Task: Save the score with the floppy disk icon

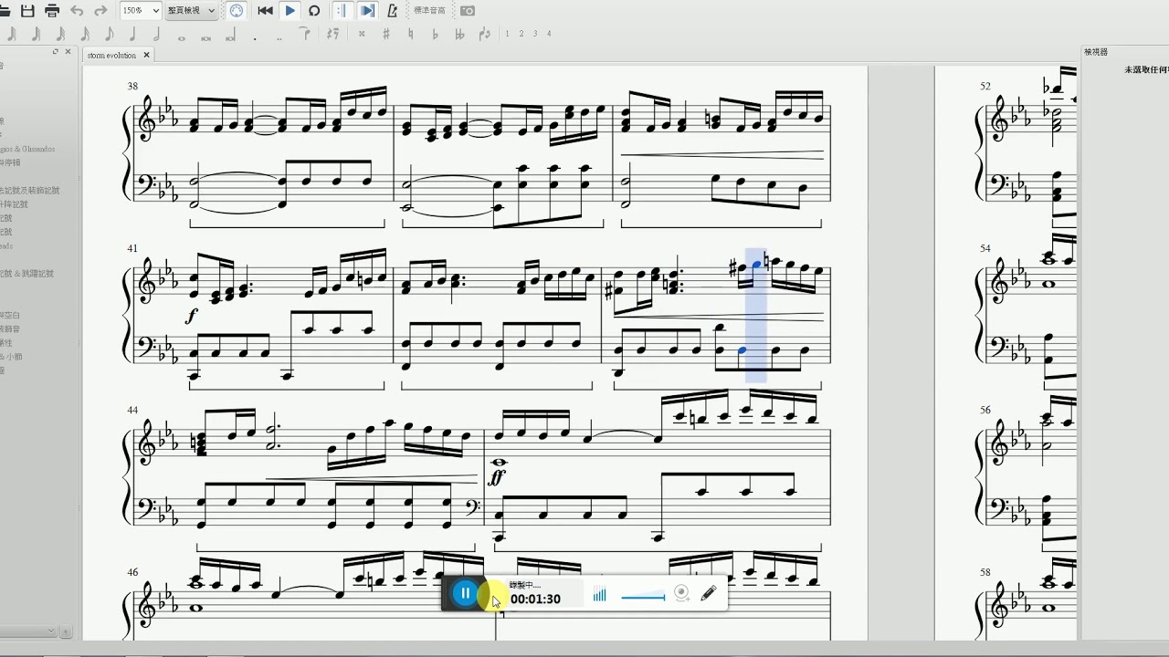Action: (x=27, y=11)
